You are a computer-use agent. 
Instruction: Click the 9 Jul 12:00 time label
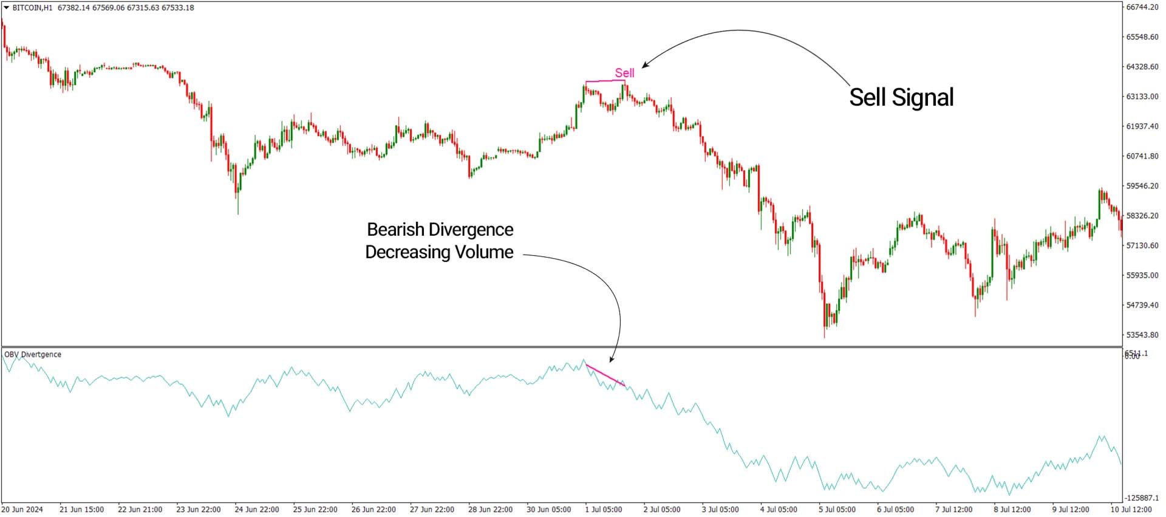(x=1071, y=510)
